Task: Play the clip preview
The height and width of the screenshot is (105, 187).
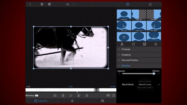Action: (x=71, y=95)
